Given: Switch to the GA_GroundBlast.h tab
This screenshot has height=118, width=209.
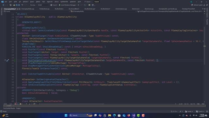Looking at the screenshot, I should click(x=74, y=9).
